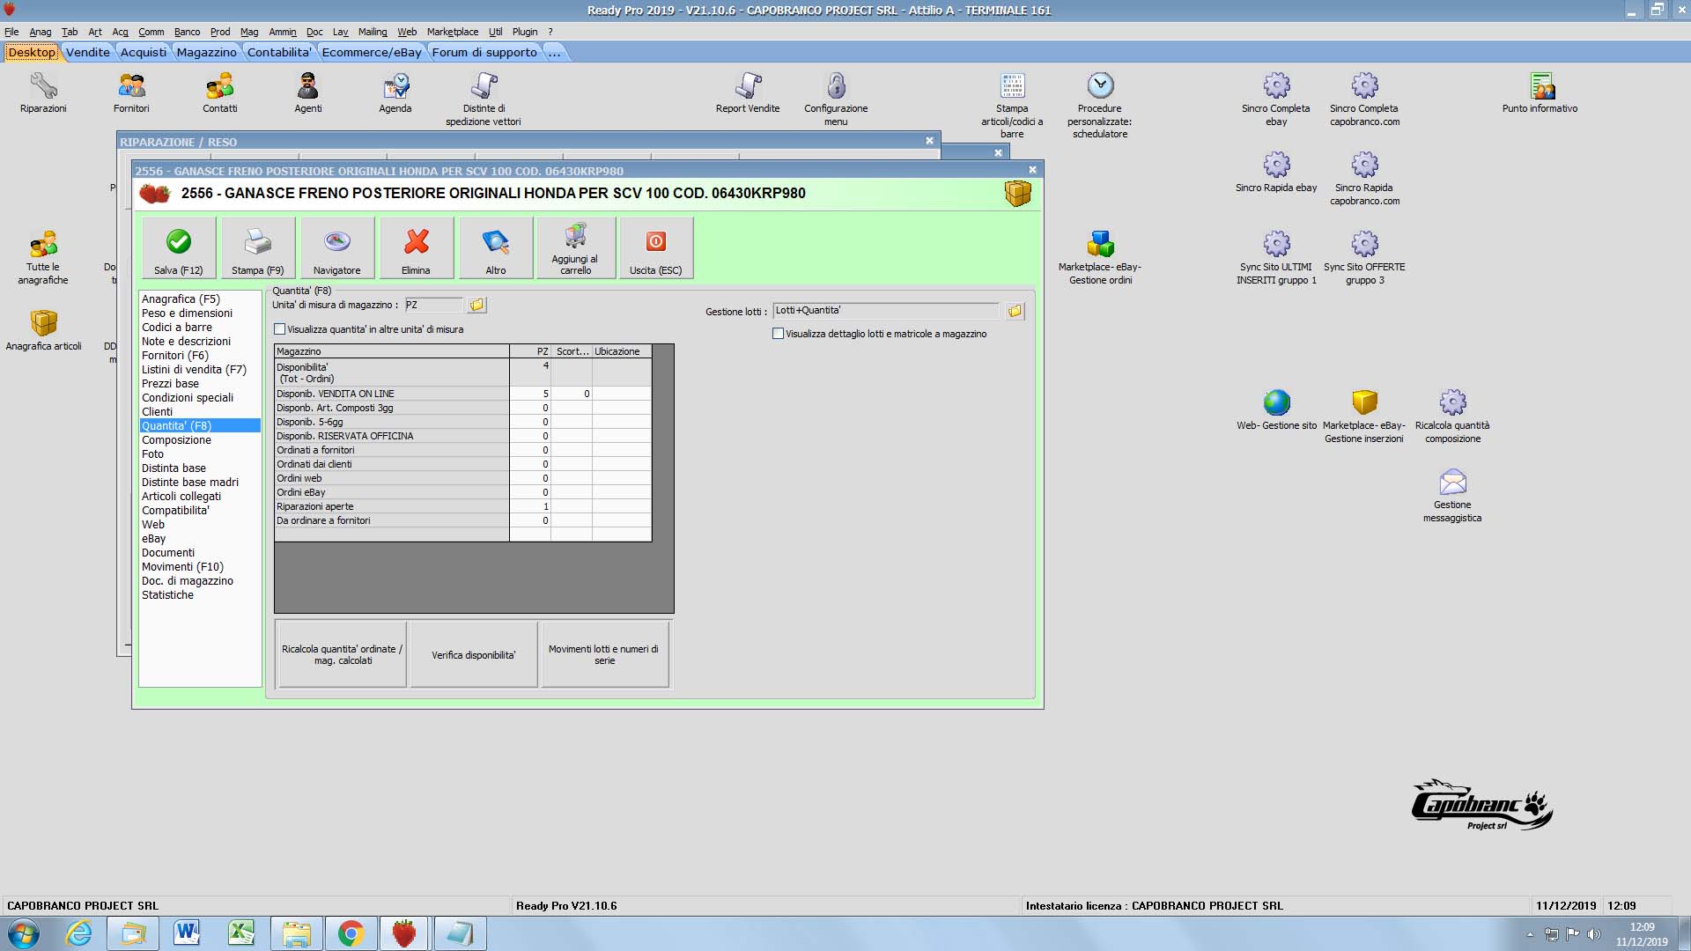This screenshot has height=951, width=1691.
Task: Open Anagrafica articoli box icon
Action: click(43, 330)
